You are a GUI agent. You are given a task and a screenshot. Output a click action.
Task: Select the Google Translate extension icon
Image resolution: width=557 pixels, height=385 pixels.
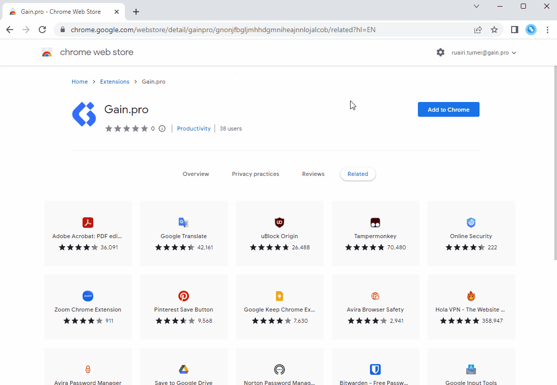[x=183, y=222]
